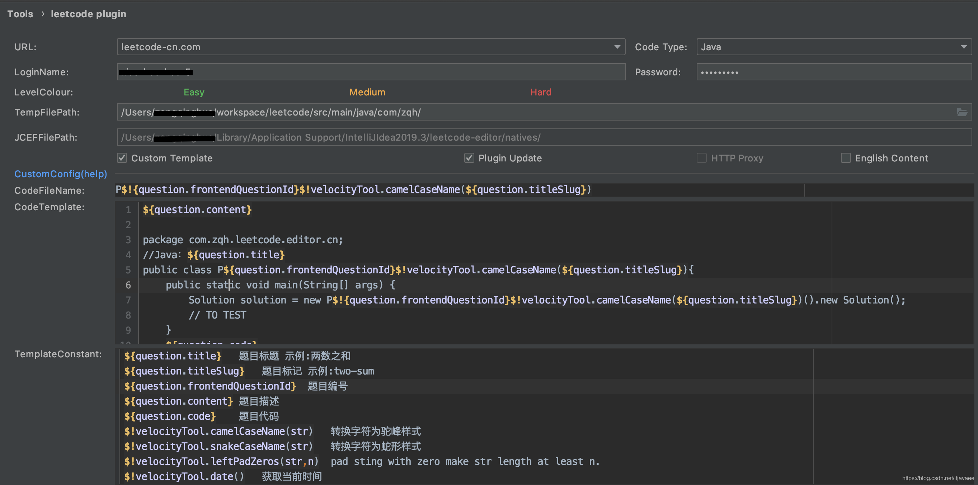Check the HTTP Proxy option
978x485 pixels.
pyautogui.click(x=701, y=158)
